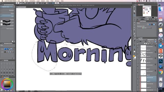
Task: Select the Pen tool in tool palette
Action: coord(134,22)
